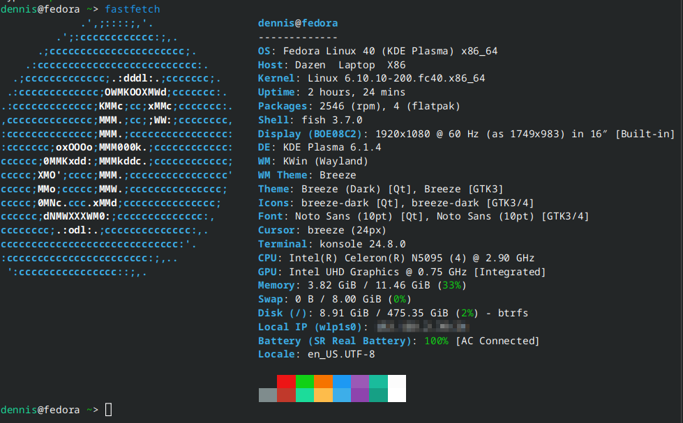Click the empty prompt cursor block
The width and height of the screenshot is (683, 423).
(x=108, y=409)
